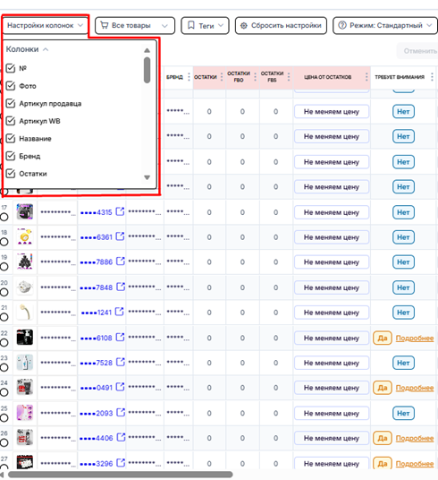Open the Режим: Стандартный dropdown
Image resolution: width=438 pixels, height=480 pixels.
[x=385, y=25]
